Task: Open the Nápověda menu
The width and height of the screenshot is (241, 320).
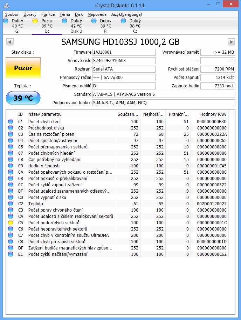Action: tap(97, 14)
